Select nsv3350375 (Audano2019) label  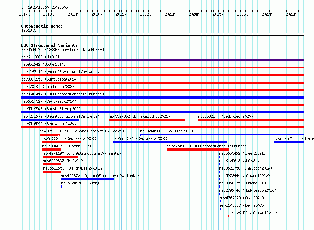pyautogui.click(x=243, y=183)
